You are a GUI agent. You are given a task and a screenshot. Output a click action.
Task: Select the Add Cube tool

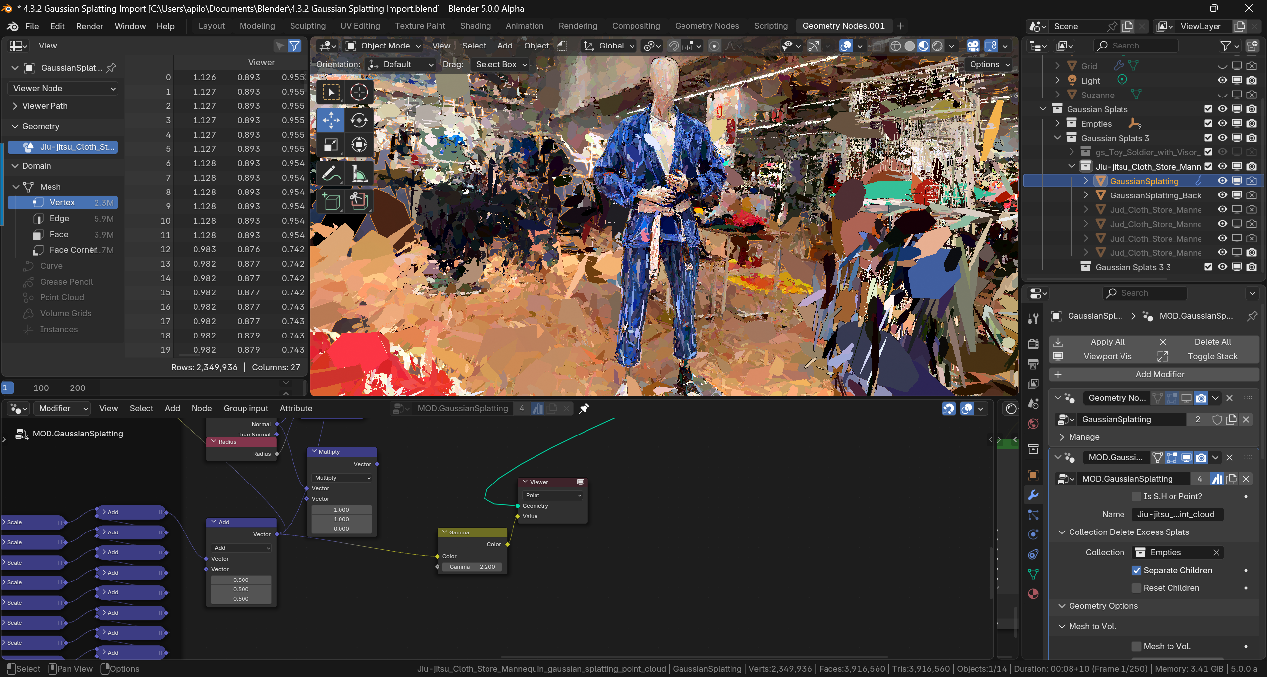(x=331, y=201)
